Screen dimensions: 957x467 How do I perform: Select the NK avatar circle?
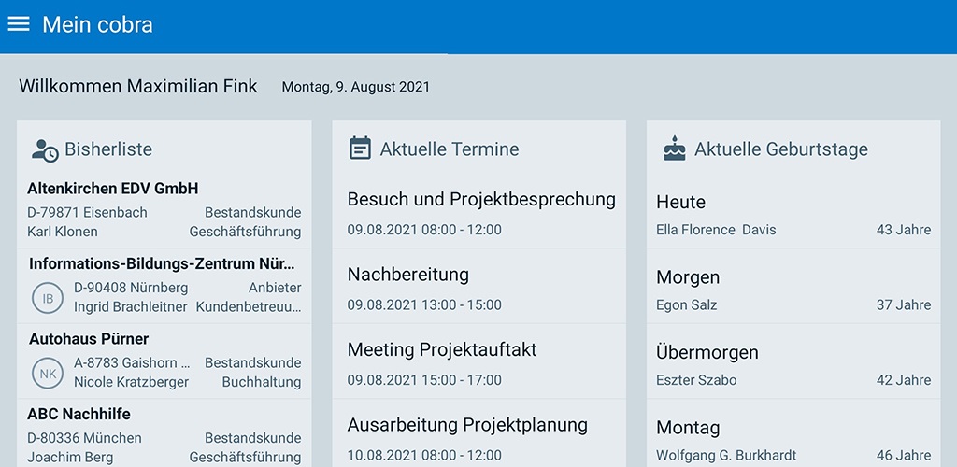point(48,374)
